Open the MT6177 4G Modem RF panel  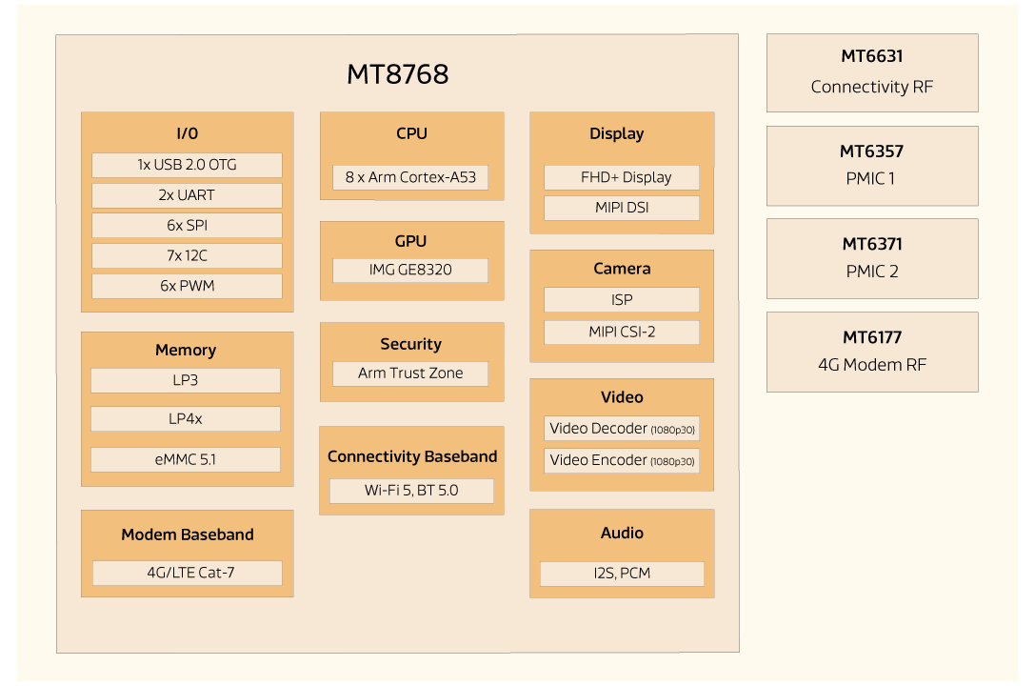872,352
